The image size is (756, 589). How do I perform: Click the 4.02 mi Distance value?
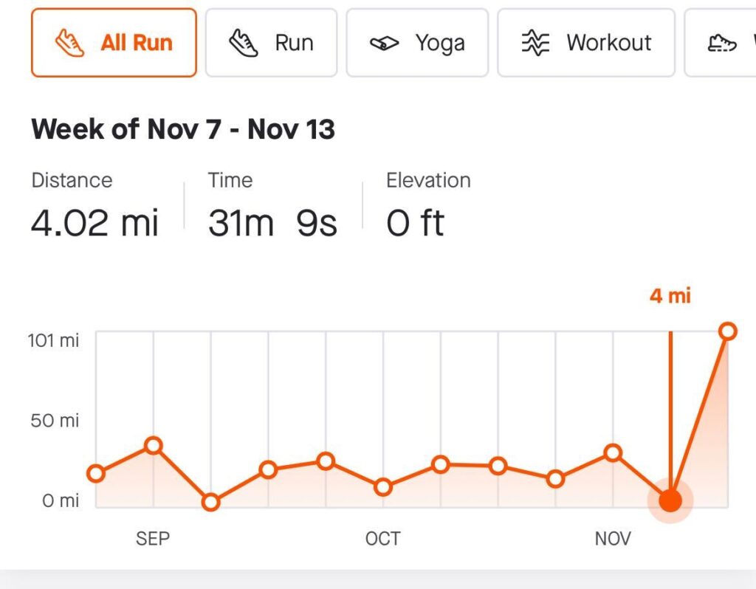94,223
